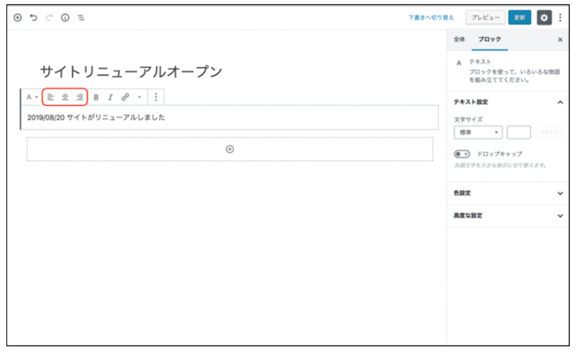Insert a link with the chain icon
The image size is (579, 352).
125,96
